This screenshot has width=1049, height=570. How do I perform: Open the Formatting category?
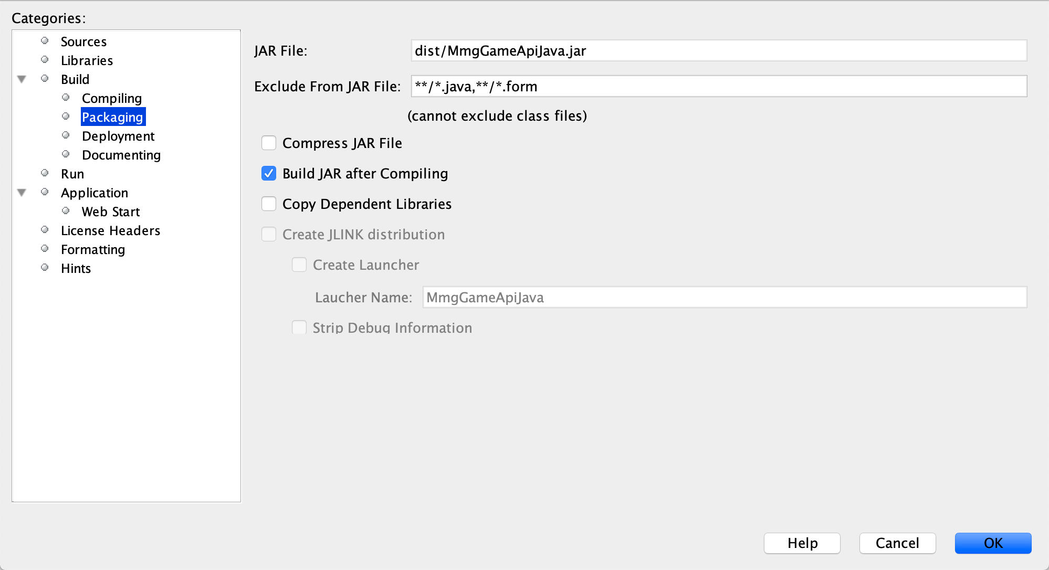pos(93,249)
